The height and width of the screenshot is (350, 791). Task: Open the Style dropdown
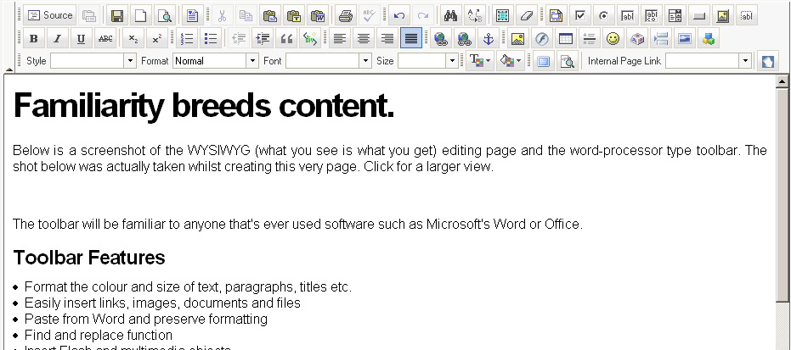93,61
